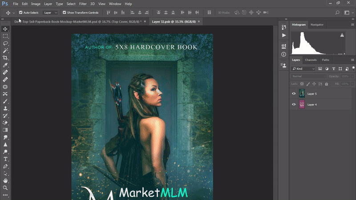This screenshot has height=200, width=356.
Task: Switch to the Channels tab
Action: click(x=311, y=60)
